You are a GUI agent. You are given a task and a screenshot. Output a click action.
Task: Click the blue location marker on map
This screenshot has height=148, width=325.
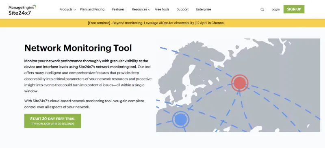coord(181,120)
